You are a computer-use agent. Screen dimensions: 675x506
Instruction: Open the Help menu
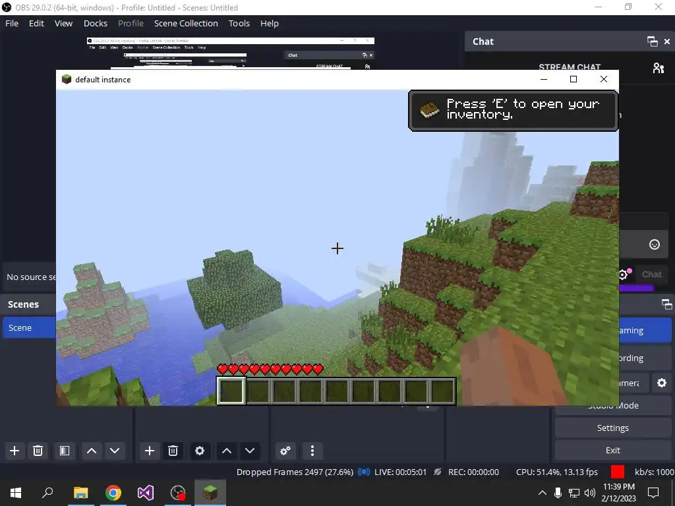[270, 23]
